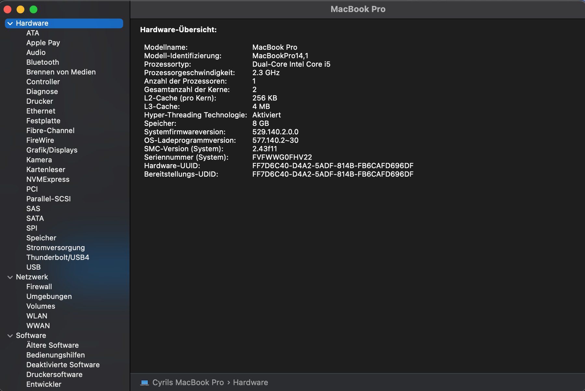
Task: Click the yellow minimize window button
Action: (x=20, y=9)
